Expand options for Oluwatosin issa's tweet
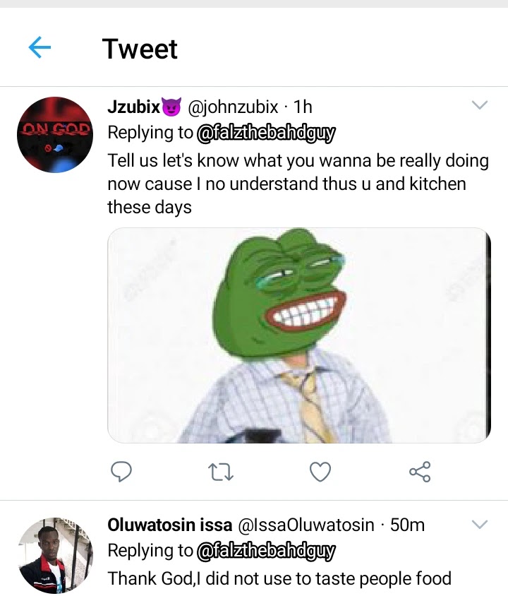This screenshot has height=596, width=508. (x=479, y=525)
